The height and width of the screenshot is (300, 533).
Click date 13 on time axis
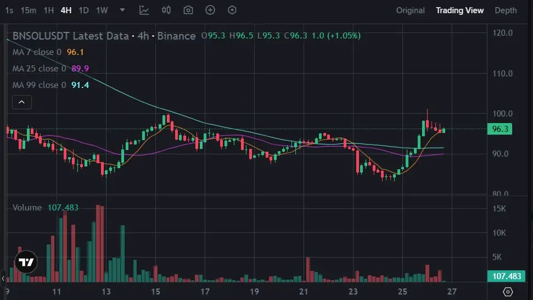click(x=106, y=292)
